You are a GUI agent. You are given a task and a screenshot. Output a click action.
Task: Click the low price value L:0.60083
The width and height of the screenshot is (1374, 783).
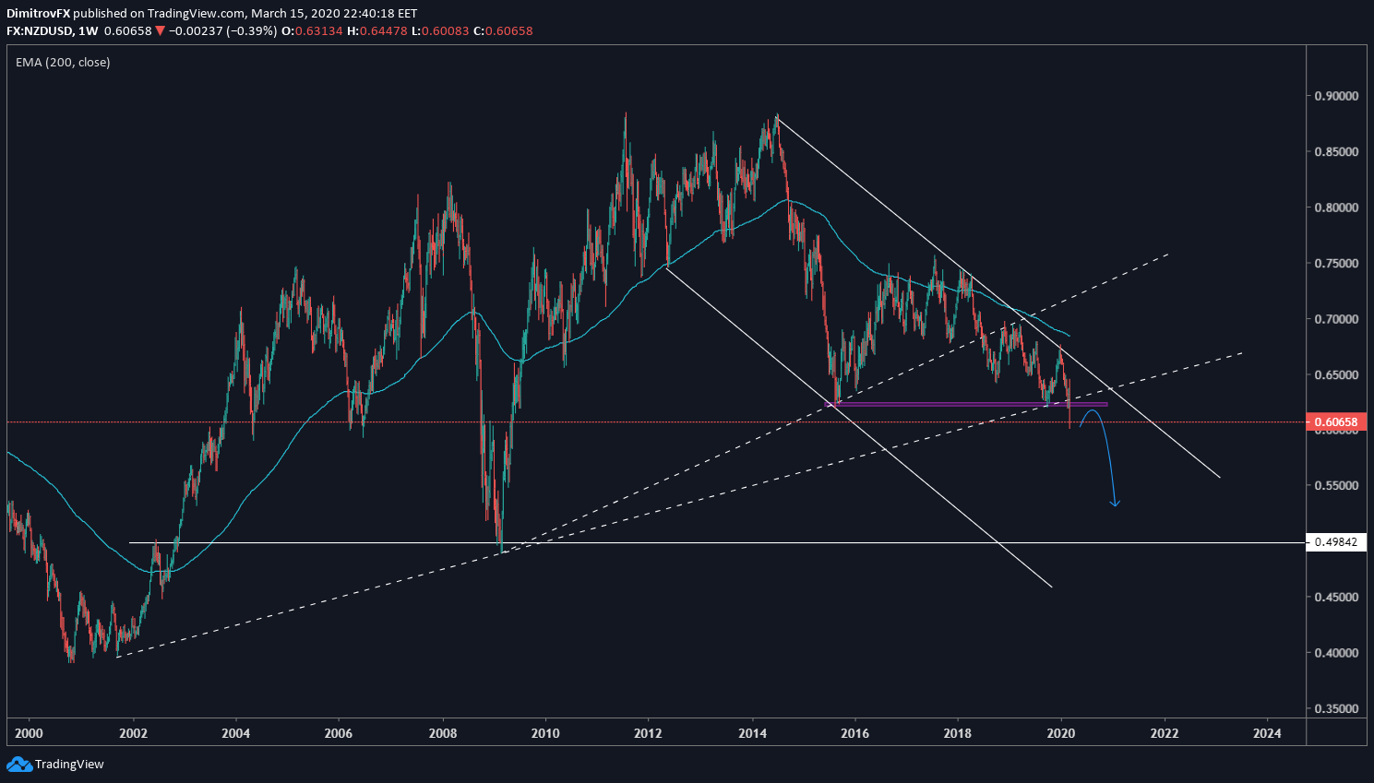pos(439,30)
